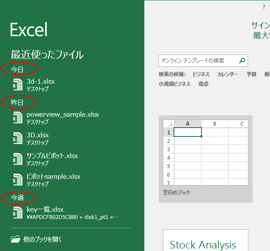Open the 3D.xlsx file name

38,135
